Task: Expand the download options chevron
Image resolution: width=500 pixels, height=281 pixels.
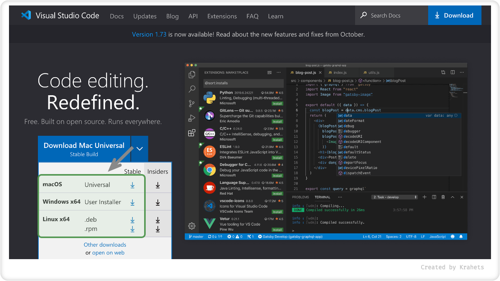Action: click(x=140, y=149)
